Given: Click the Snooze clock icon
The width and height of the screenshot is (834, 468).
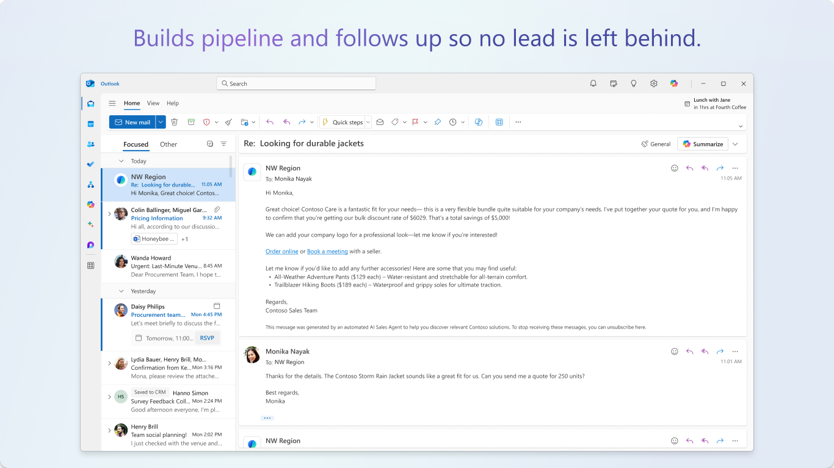Looking at the screenshot, I should point(453,122).
